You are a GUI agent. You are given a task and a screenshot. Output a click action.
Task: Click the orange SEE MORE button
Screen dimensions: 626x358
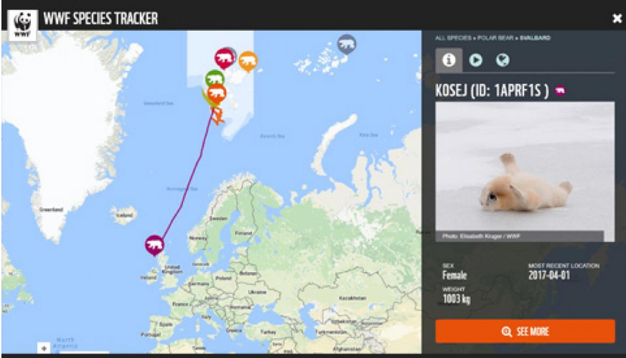pos(525,332)
